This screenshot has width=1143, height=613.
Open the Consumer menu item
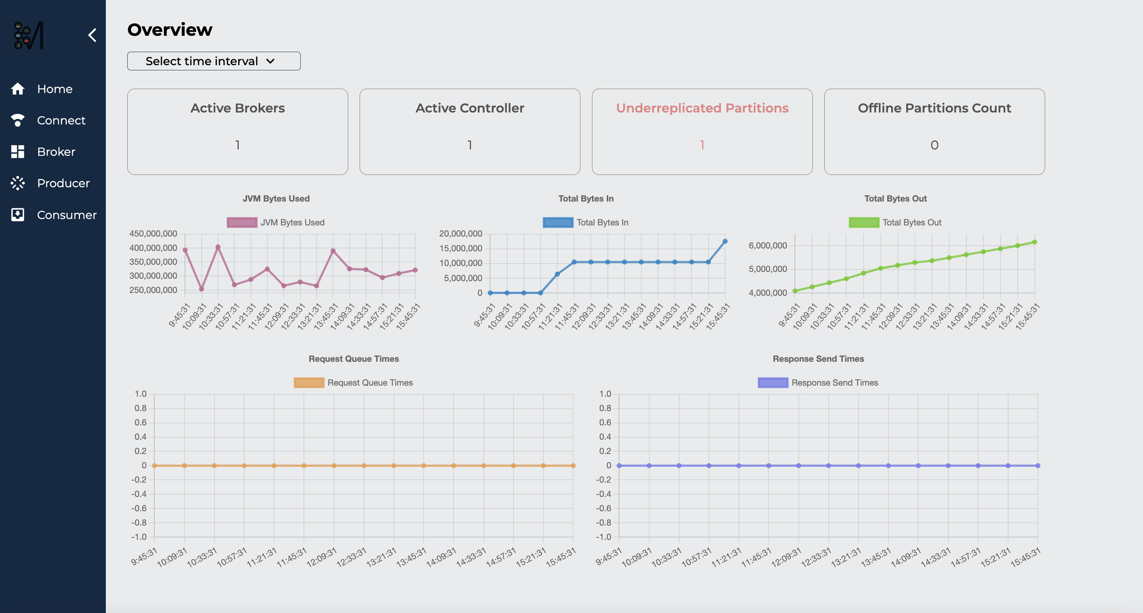click(66, 215)
